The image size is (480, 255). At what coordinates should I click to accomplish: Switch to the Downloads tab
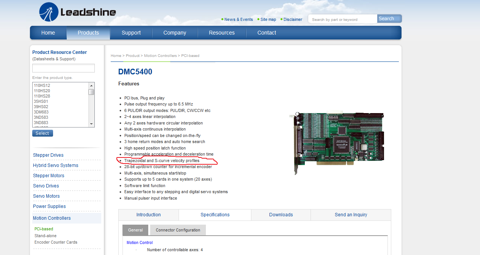click(x=281, y=215)
